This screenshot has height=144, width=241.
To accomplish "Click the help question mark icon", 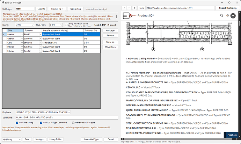I will point(228,15).
